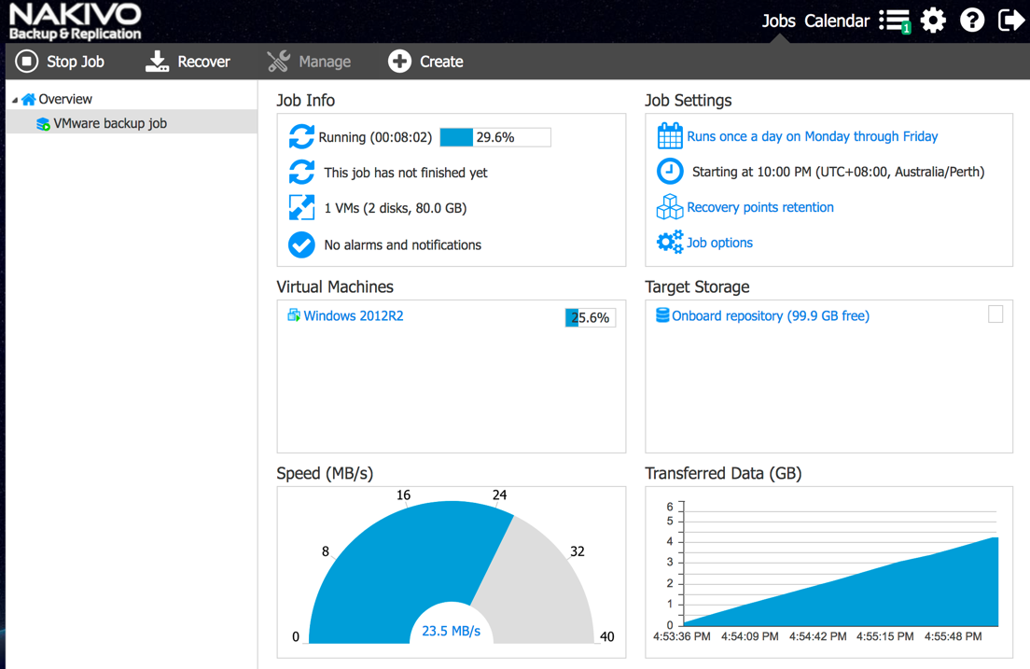This screenshot has height=669, width=1030.
Task: Click 'Starting at 10:00 PM' schedule text
Action: pyautogui.click(x=838, y=173)
